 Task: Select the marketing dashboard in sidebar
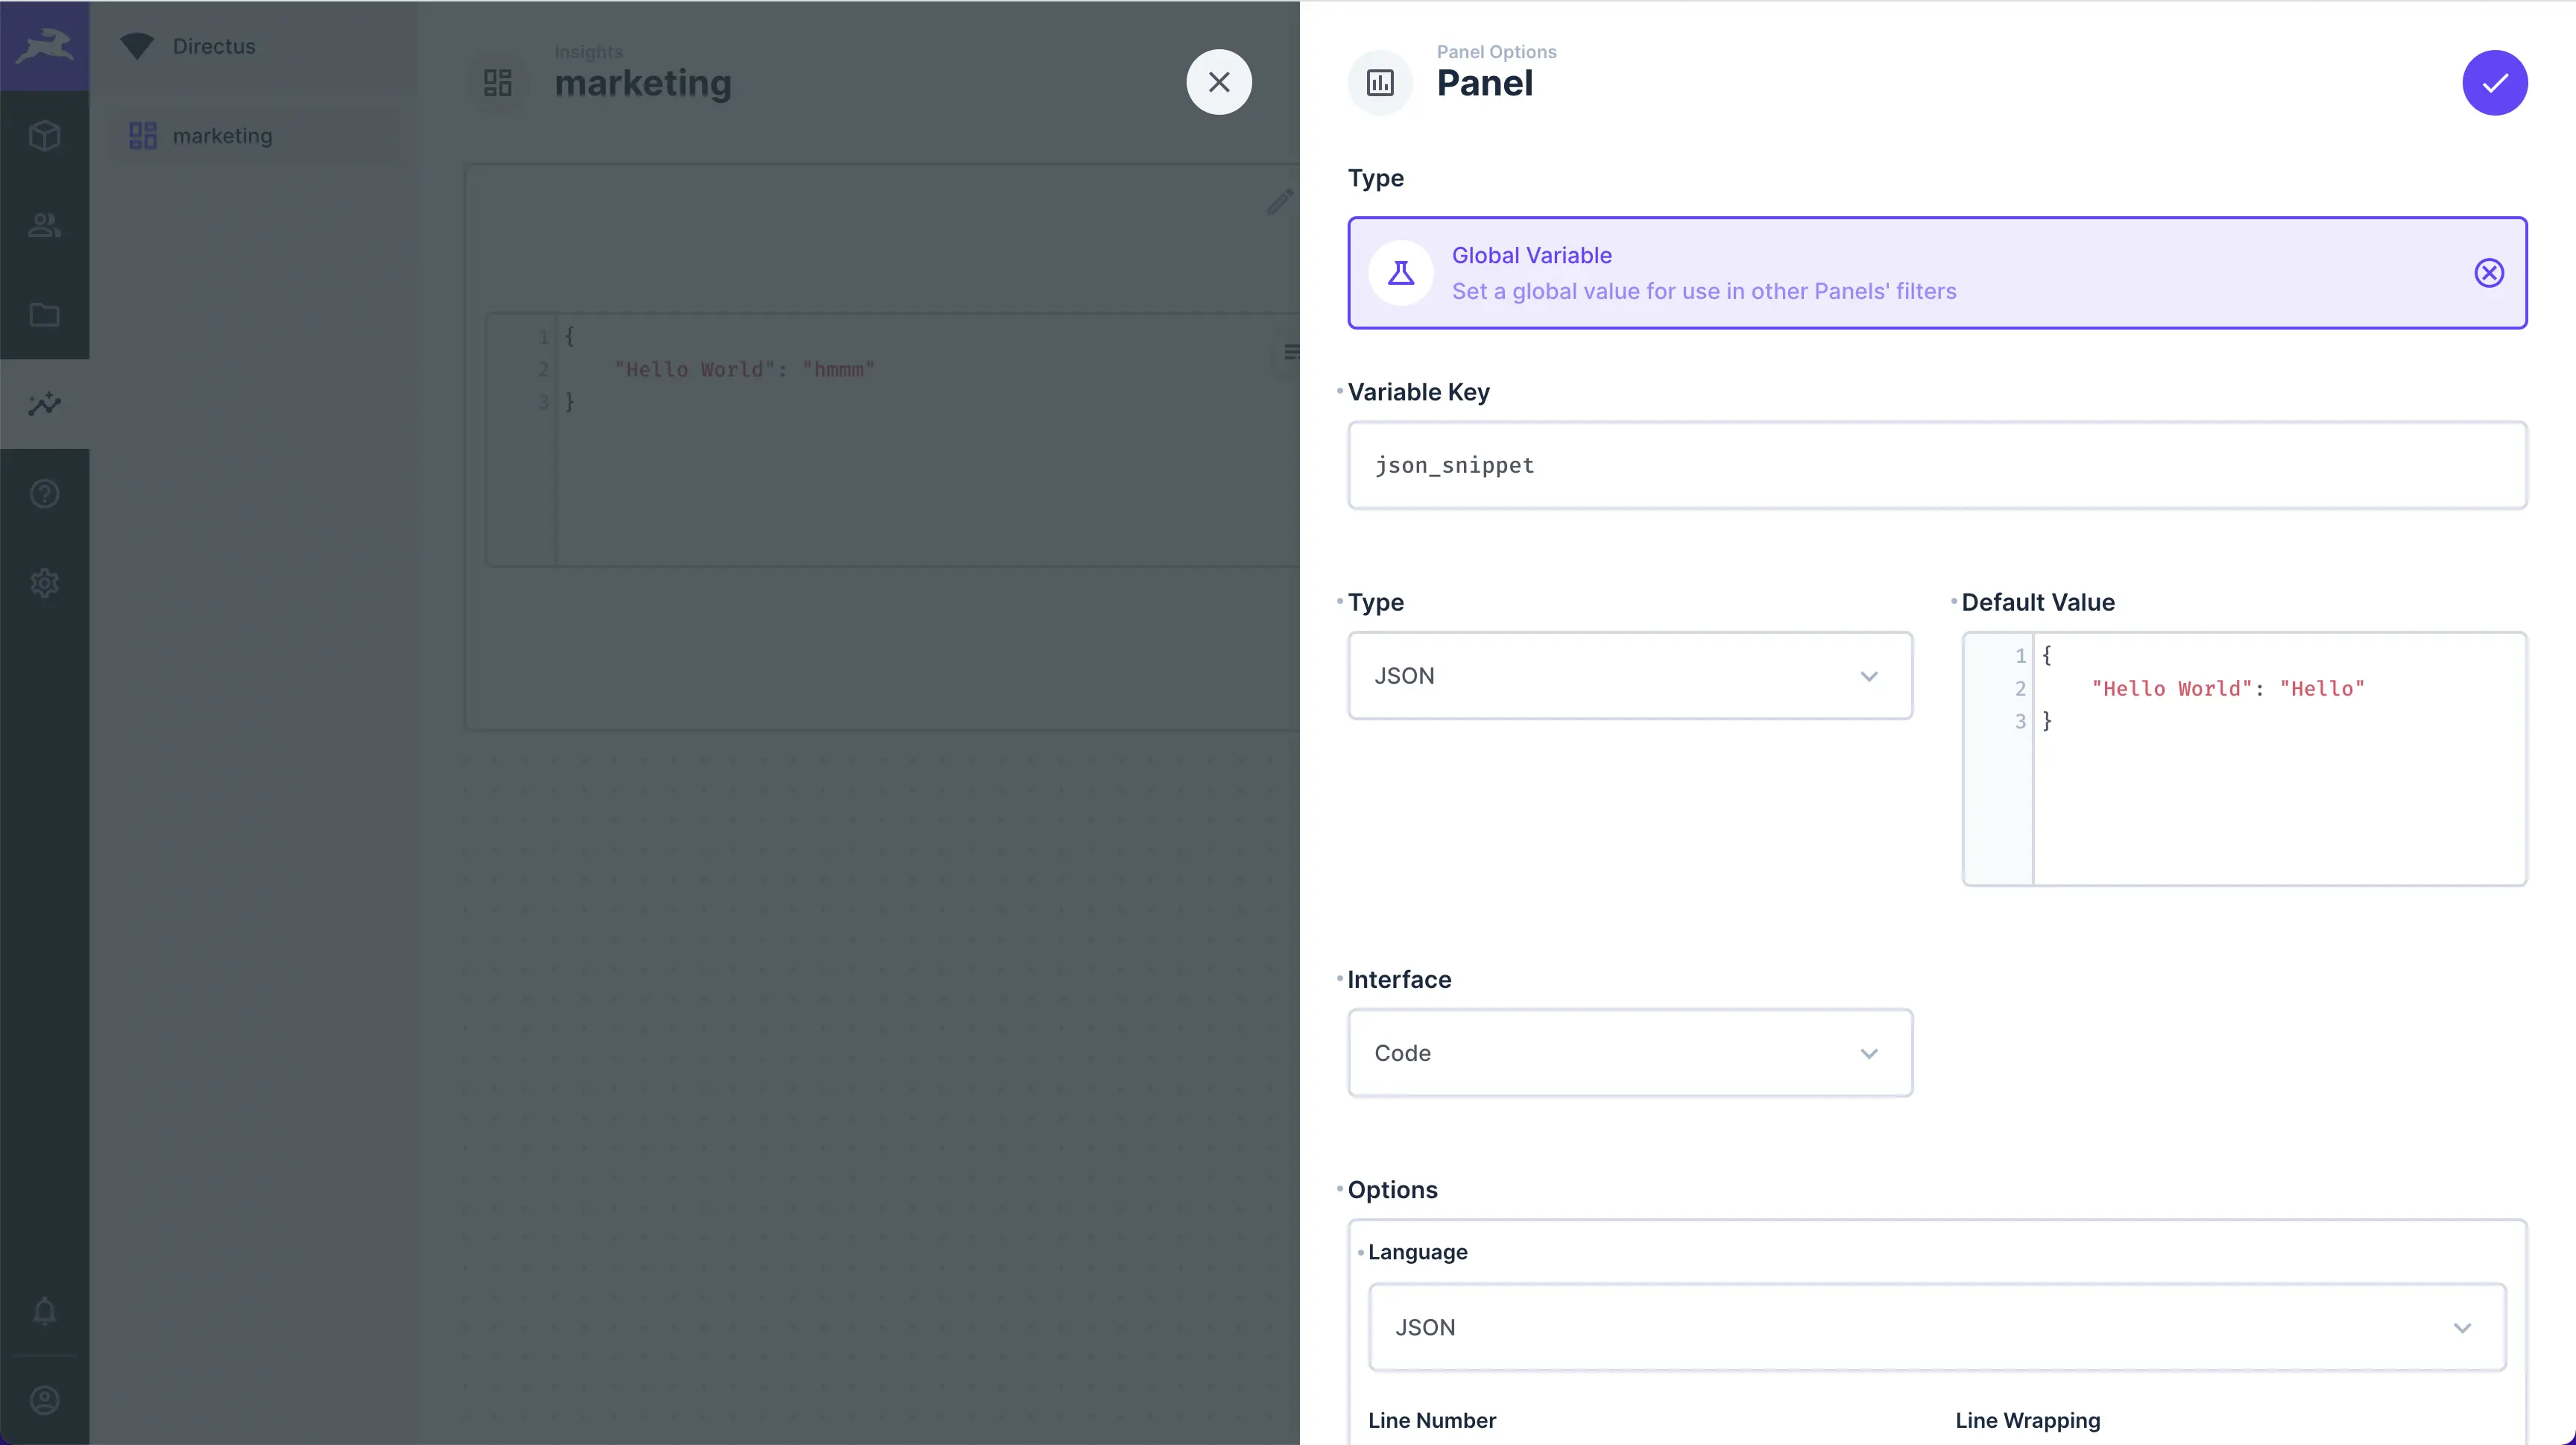222,136
